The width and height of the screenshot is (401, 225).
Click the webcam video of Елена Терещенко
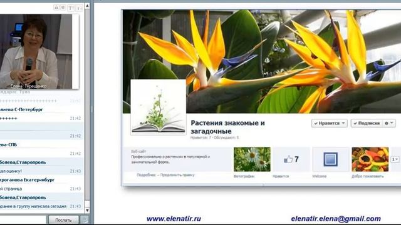(36, 51)
